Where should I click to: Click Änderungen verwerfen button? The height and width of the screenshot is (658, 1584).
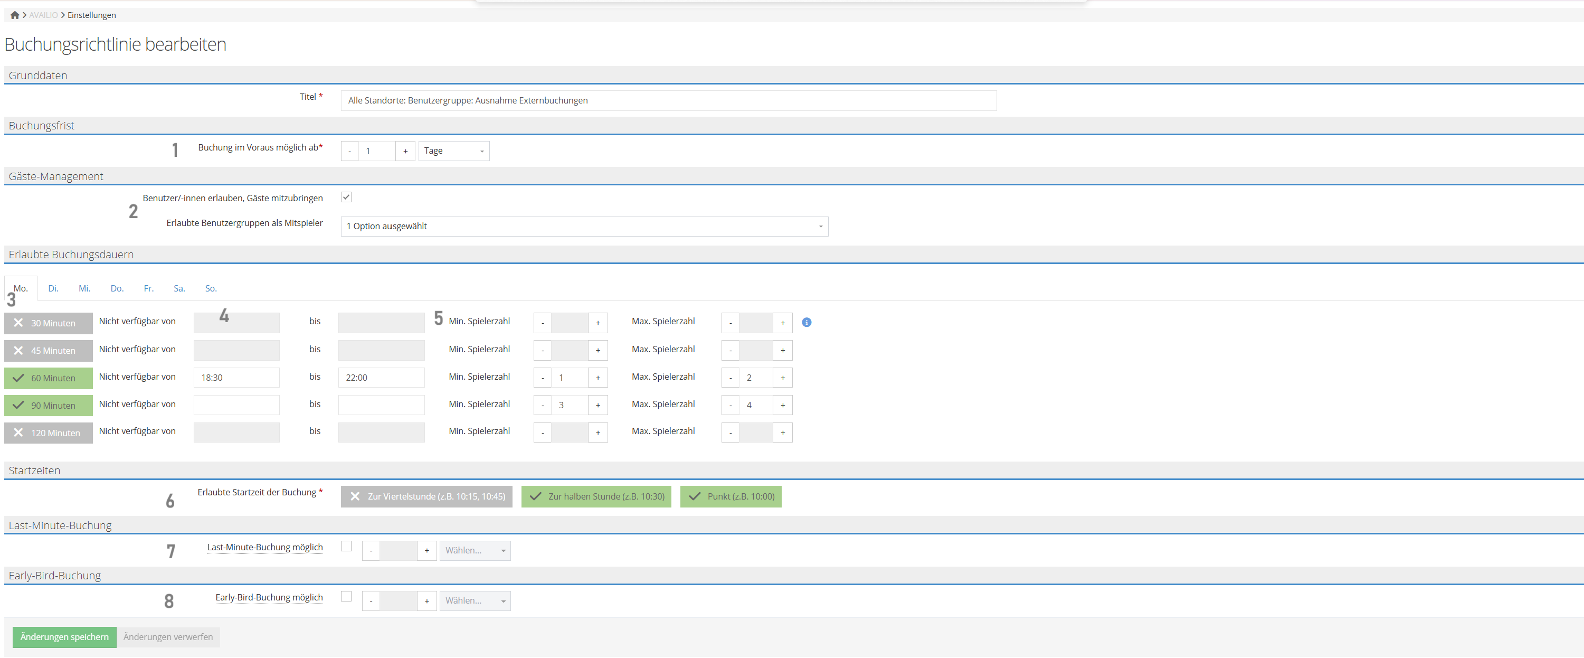click(168, 636)
